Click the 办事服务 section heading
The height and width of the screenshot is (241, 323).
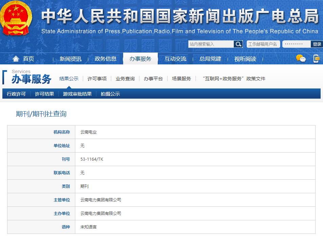31,79
